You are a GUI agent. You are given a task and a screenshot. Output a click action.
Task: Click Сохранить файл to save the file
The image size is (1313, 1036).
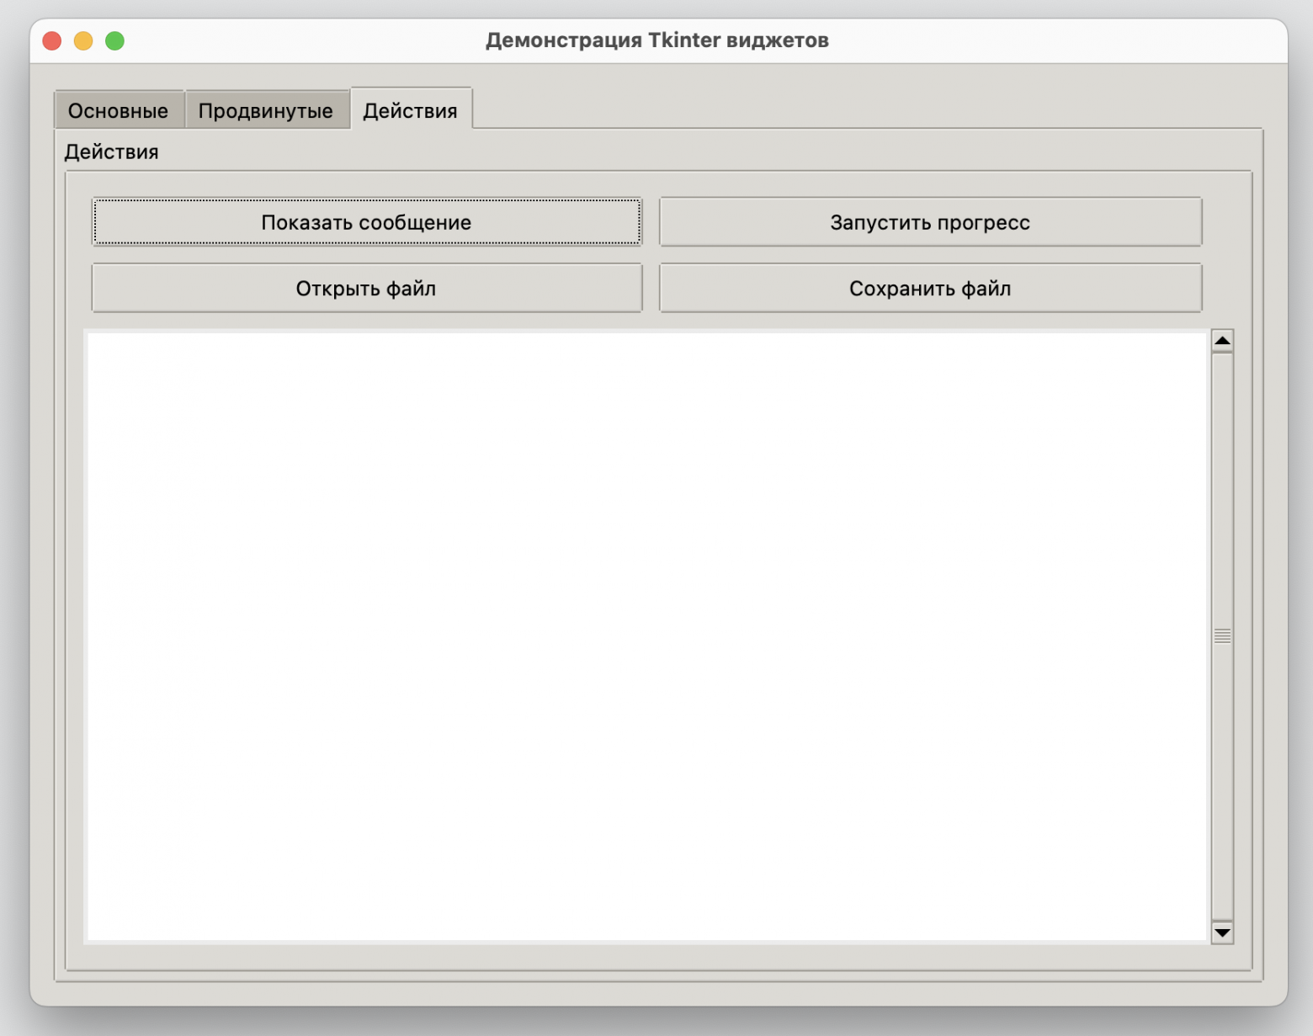point(930,288)
